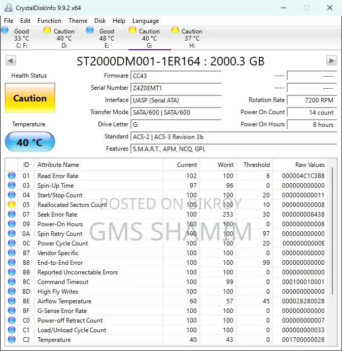Click the yellow Caution health status button
The height and width of the screenshot is (351, 342).
30,98
